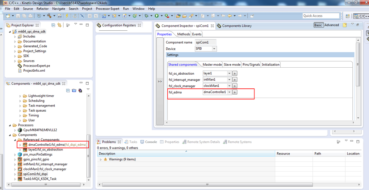Click the Save toolbar icon
Viewport: 369px width, 190px height.
(x=18, y=16)
